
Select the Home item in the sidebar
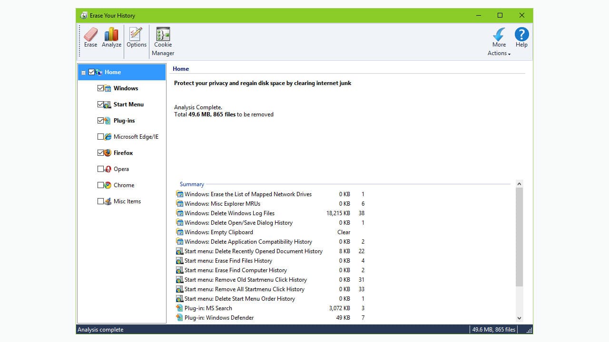point(113,72)
